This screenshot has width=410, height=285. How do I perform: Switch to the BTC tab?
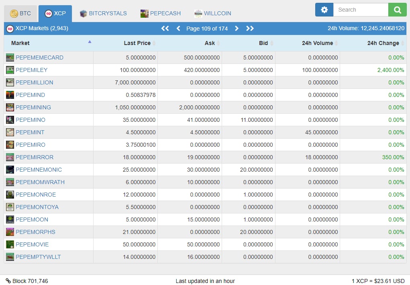(x=20, y=13)
